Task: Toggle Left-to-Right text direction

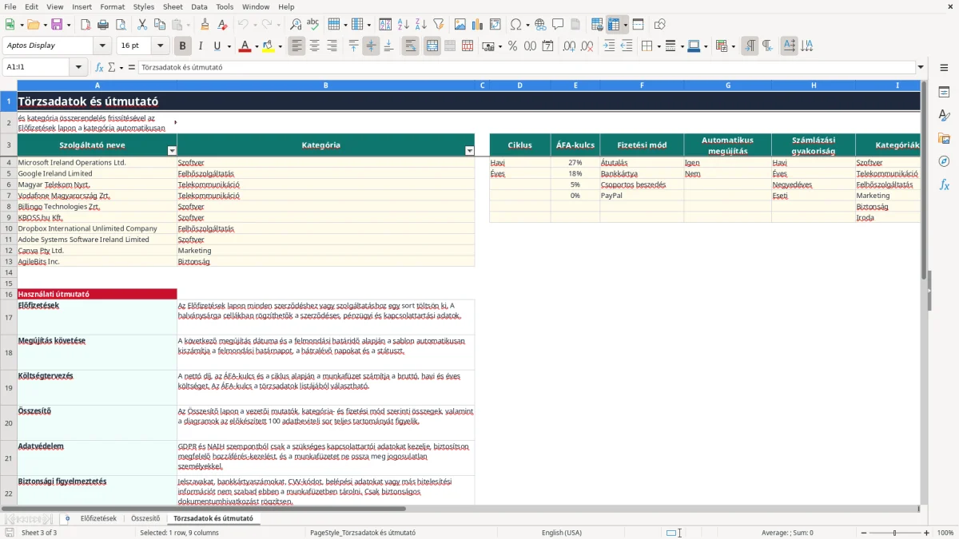Action: [750, 46]
